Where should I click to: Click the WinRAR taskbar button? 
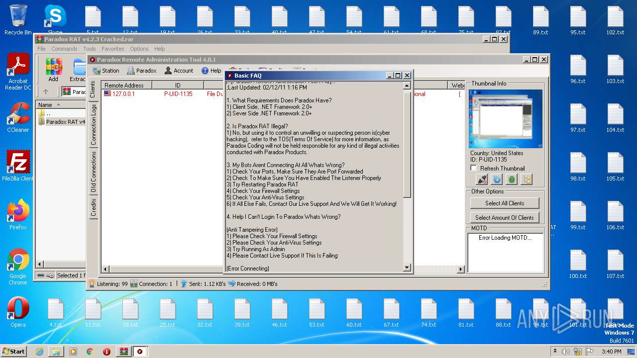click(x=123, y=352)
